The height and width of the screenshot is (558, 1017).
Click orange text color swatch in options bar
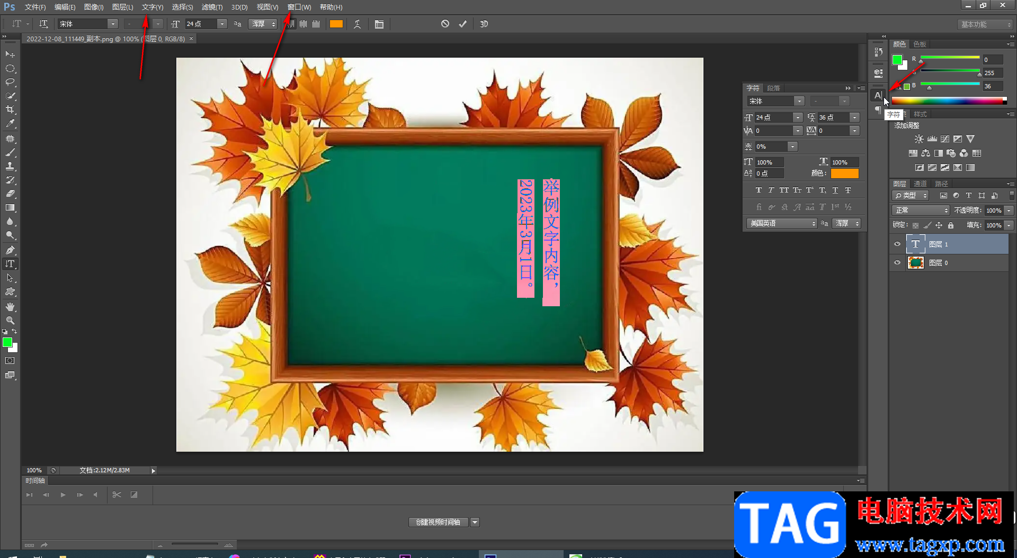pos(336,24)
